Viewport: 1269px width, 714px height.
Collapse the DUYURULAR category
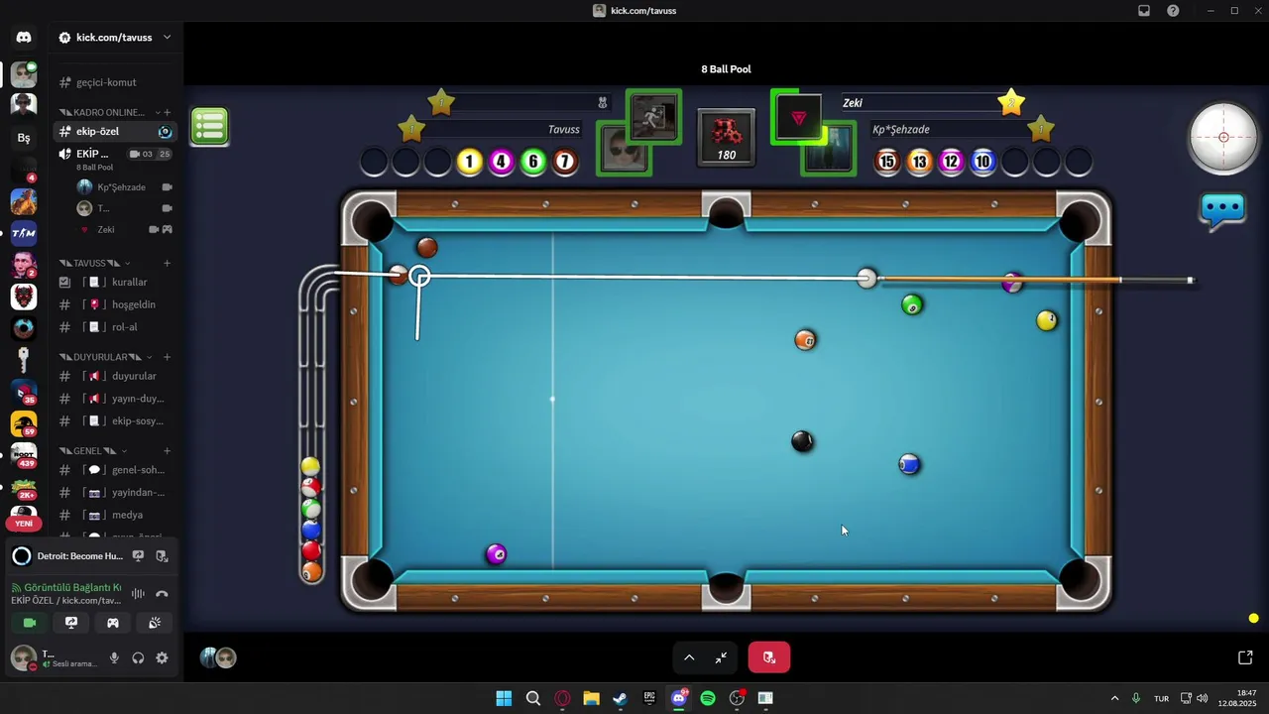tap(106, 357)
